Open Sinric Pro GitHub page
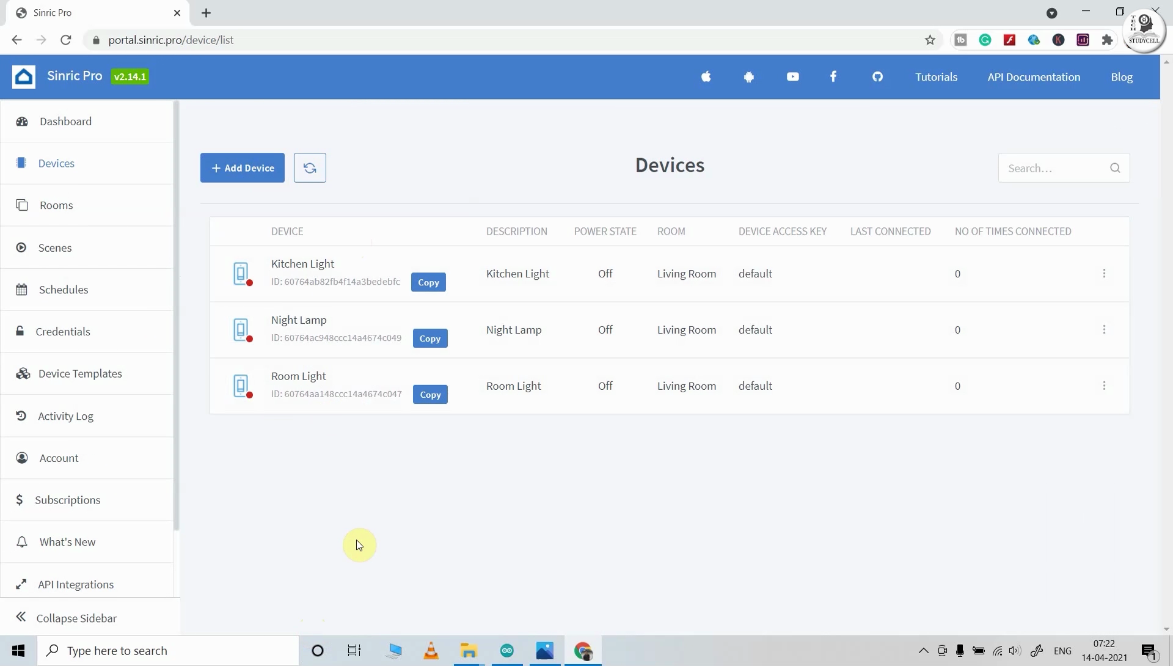The width and height of the screenshot is (1173, 666). pos(877,77)
